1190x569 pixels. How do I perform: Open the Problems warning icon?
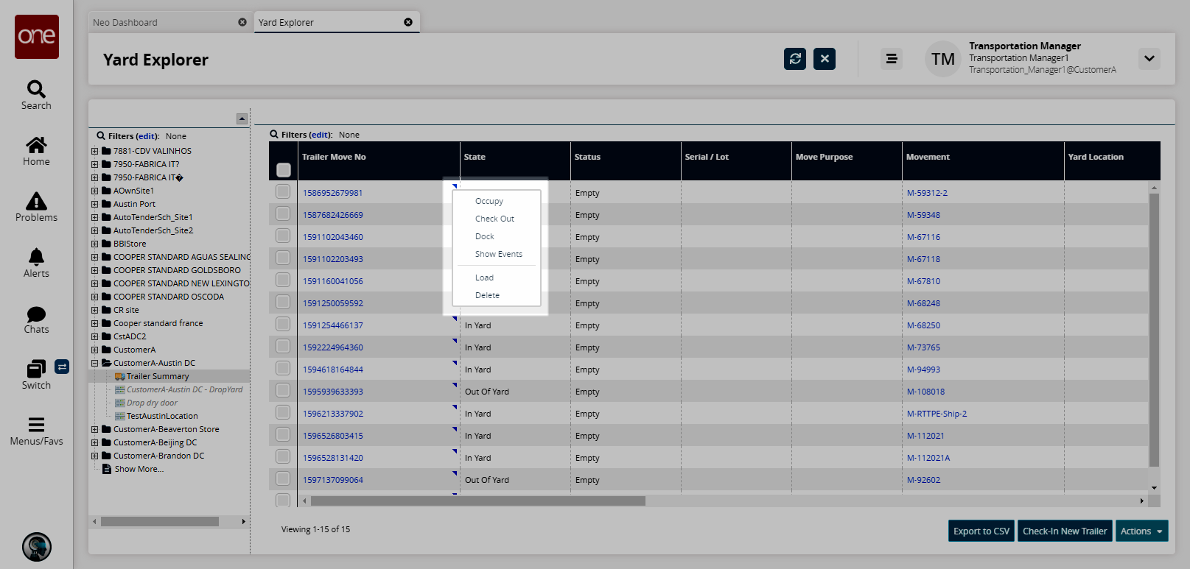(36, 201)
